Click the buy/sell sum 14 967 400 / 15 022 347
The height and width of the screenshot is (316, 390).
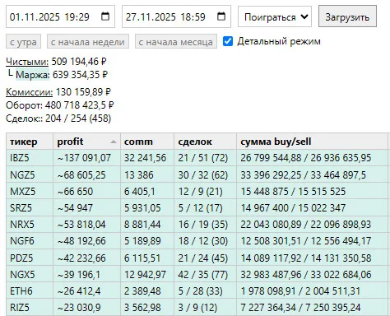pos(293,208)
